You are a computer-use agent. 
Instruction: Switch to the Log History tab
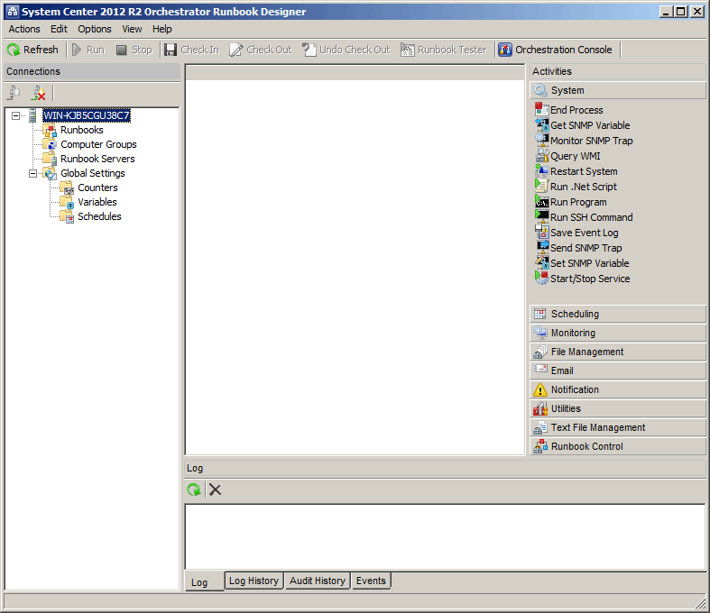point(254,581)
